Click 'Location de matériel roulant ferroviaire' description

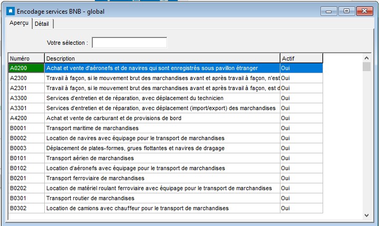[159, 189]
